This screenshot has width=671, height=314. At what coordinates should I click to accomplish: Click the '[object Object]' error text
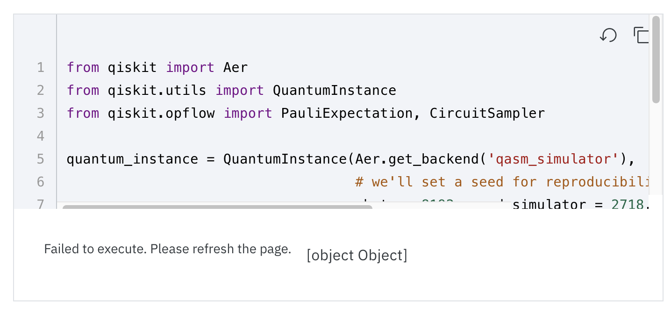(x=356, y=255)
